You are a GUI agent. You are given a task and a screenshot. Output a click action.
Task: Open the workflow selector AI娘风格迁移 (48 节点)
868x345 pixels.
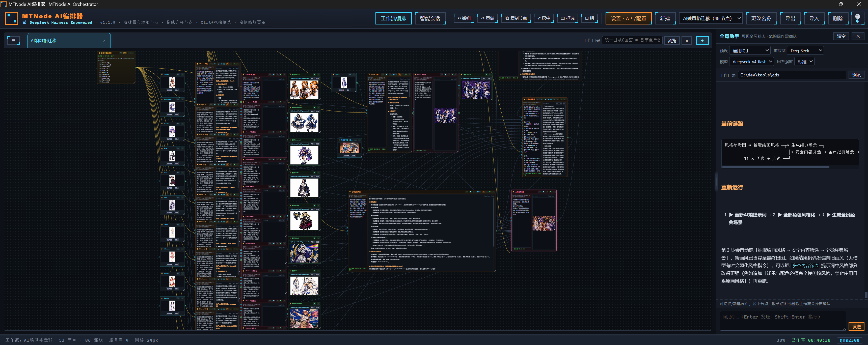tap(712, 18)
